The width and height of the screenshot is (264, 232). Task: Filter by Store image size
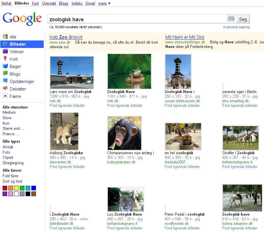pos(7,118)
